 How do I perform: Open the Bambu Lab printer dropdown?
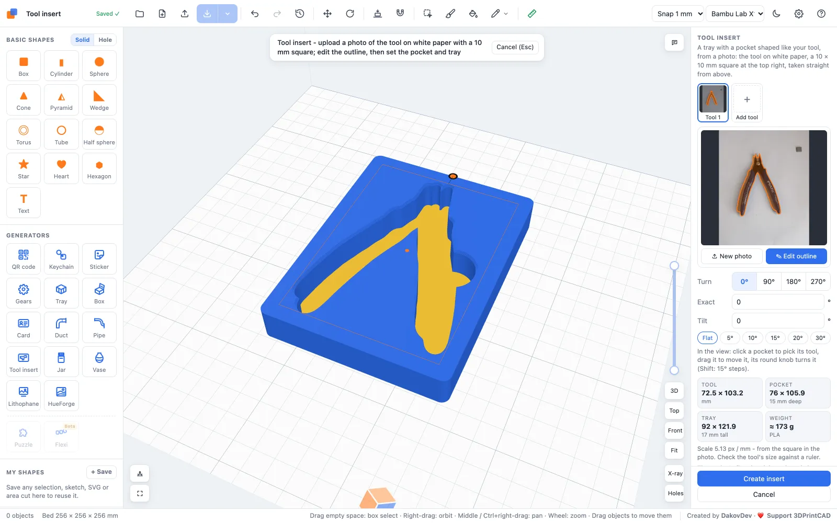[x=735, y=14]
